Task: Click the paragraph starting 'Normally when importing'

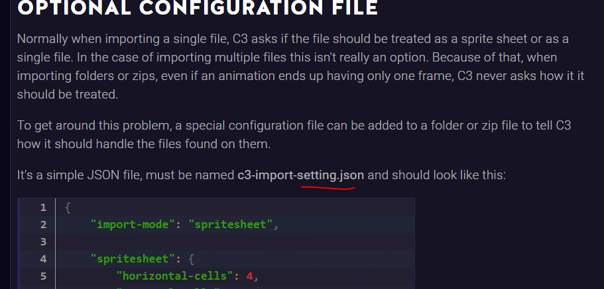Action: point(300,67)
